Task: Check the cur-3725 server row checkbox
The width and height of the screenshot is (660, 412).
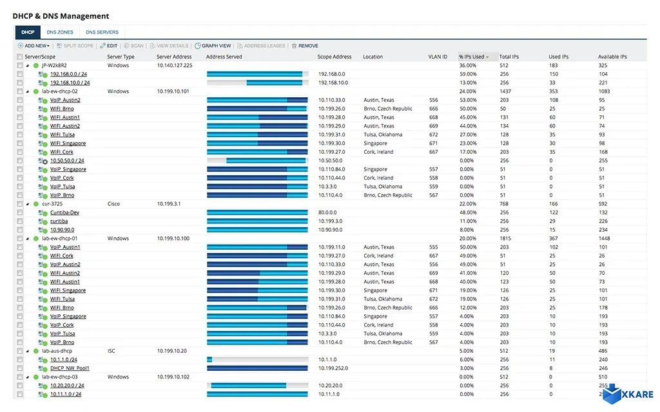Action: pos(19,204)
